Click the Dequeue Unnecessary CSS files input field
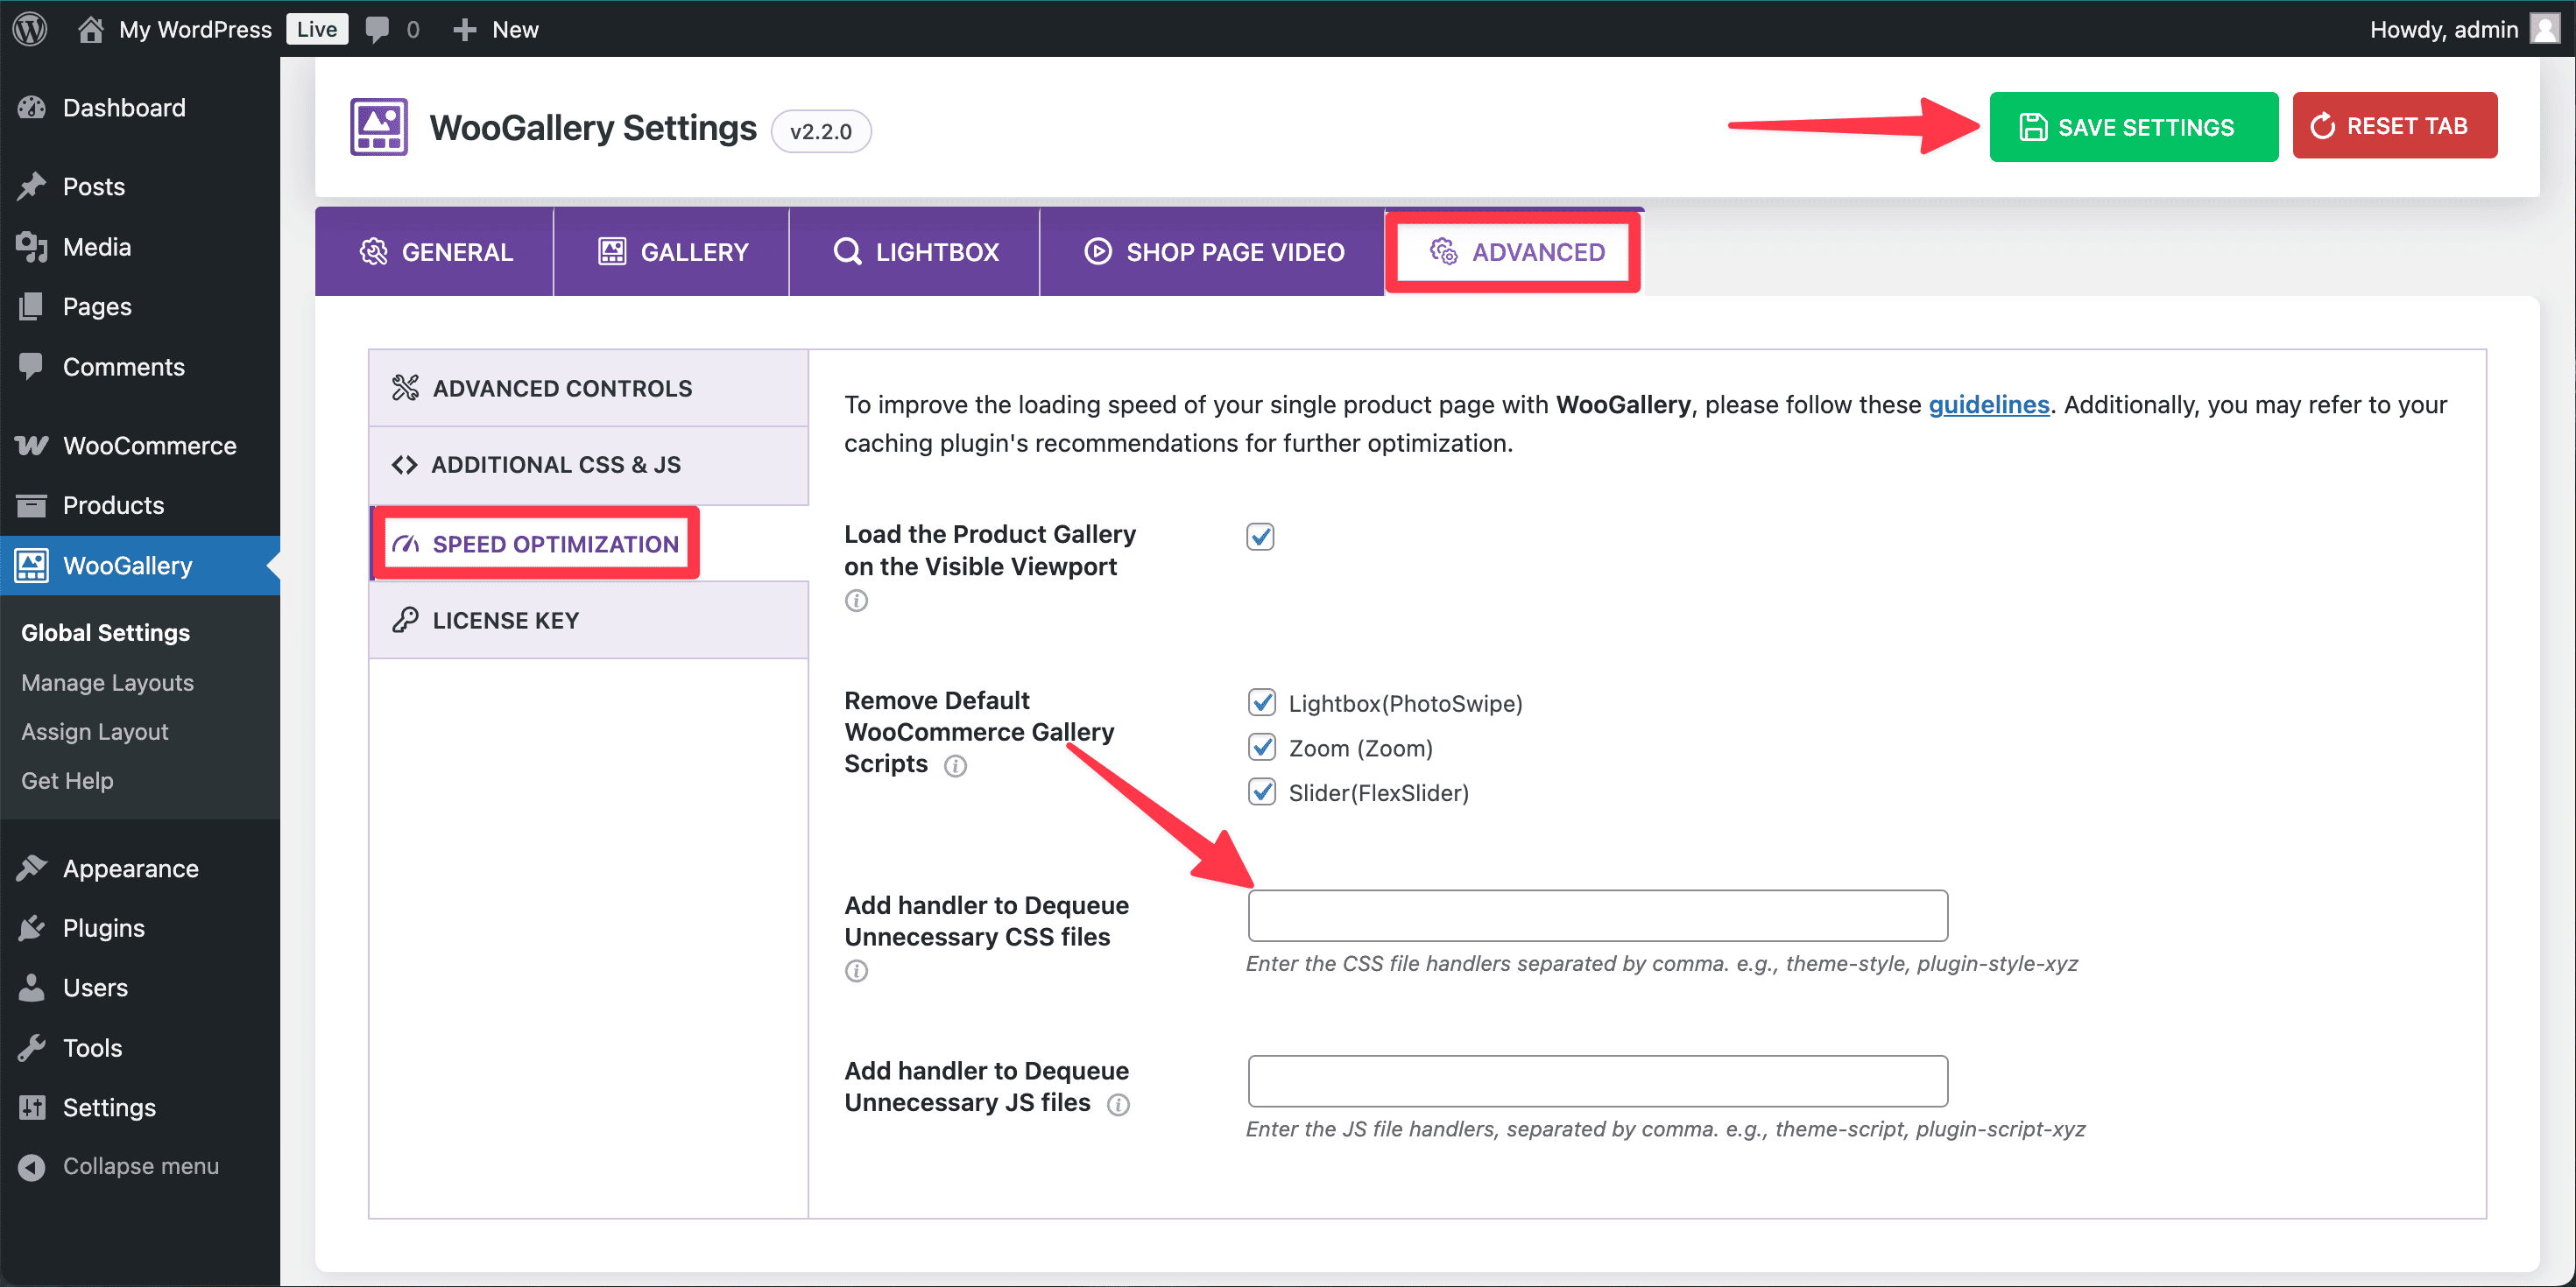This screenshot has width=2576, height=1287. click(x=1597, y=915)
